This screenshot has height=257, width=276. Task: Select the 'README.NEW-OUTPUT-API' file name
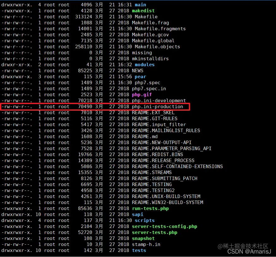click(x=162, y=143)
